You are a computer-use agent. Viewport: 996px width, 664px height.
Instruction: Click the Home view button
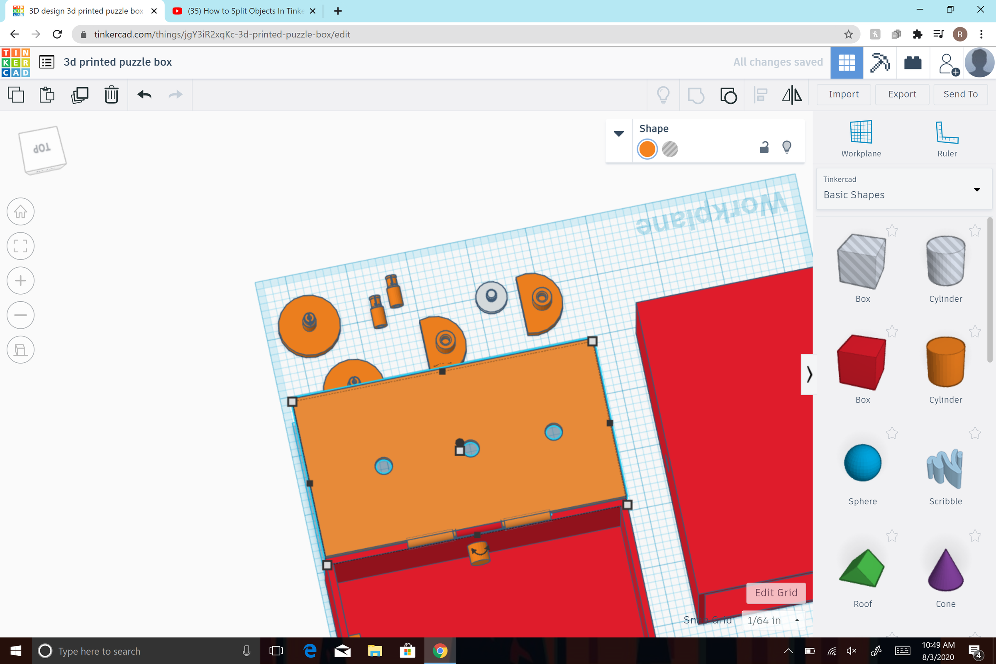point(20,211)
